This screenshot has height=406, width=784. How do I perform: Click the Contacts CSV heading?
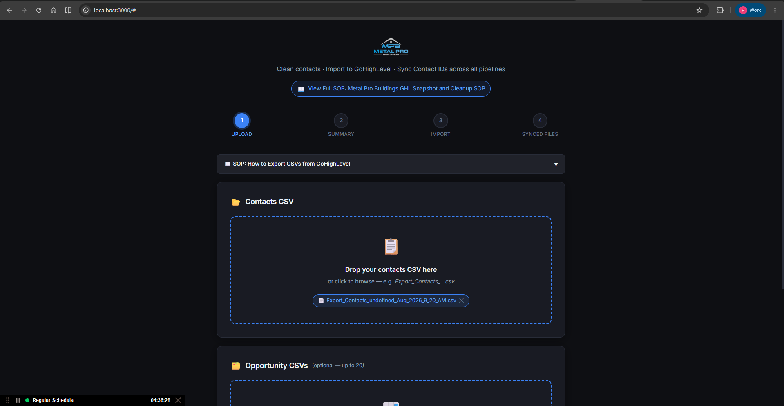tap(269, 202)
